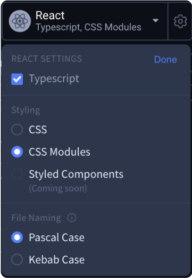The height and width of the screenshot is (278, 192).
Task: Select the Styled Components radio option
Action: tap(17, 174)
